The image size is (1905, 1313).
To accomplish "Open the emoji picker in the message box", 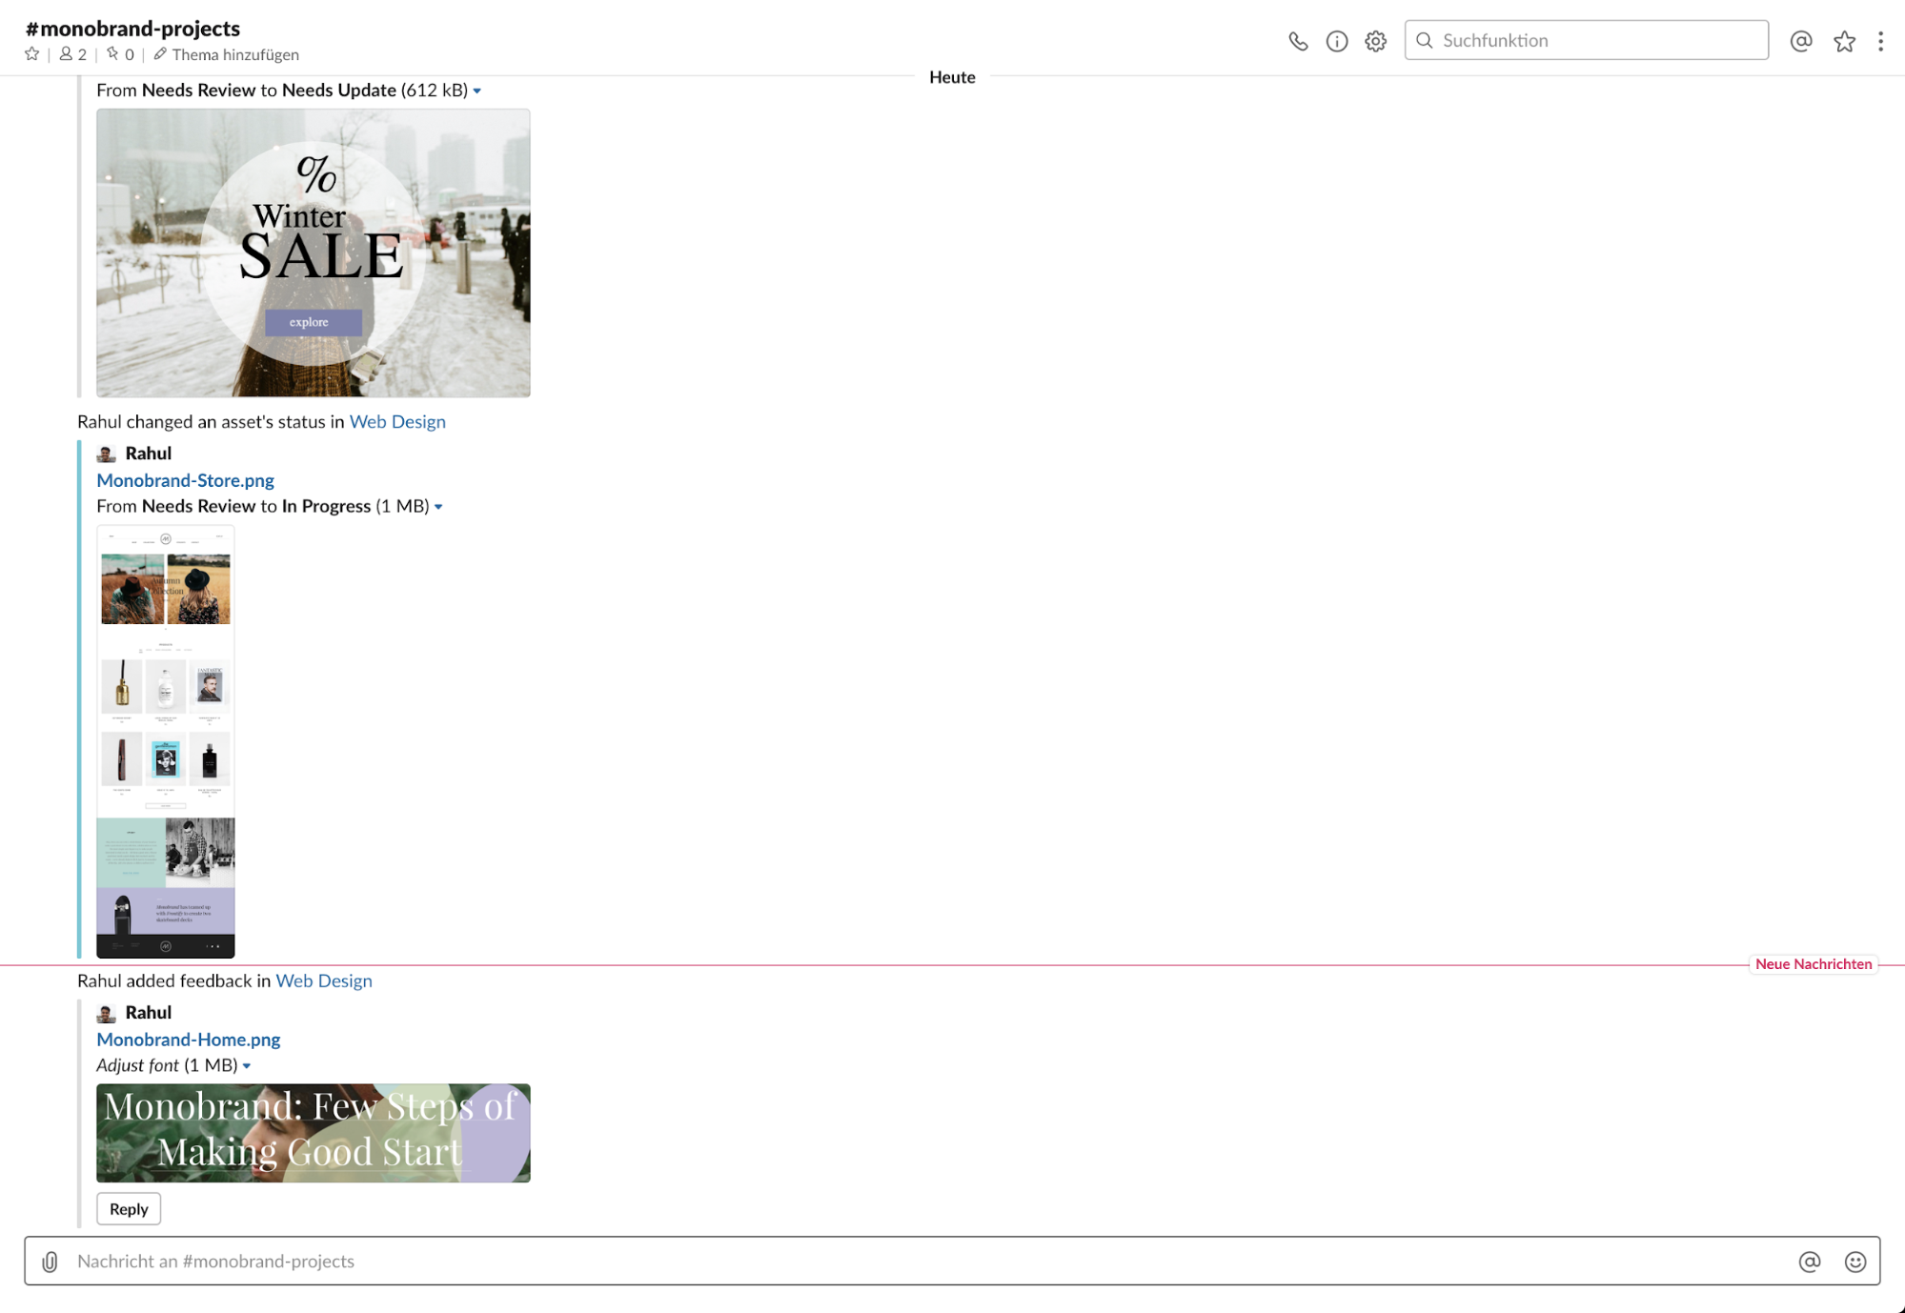I will (1854, 1262).
